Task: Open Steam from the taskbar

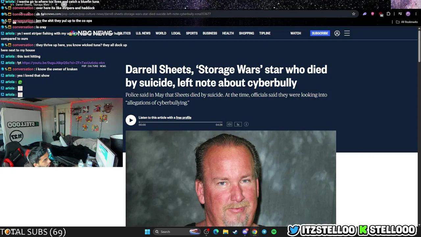Action: pyautogui.click(x=235, y=232)
